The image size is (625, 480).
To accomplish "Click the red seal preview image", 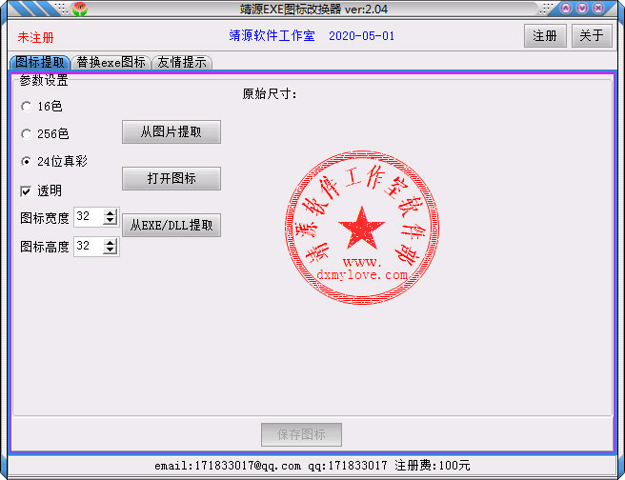I will pos(362,228).
